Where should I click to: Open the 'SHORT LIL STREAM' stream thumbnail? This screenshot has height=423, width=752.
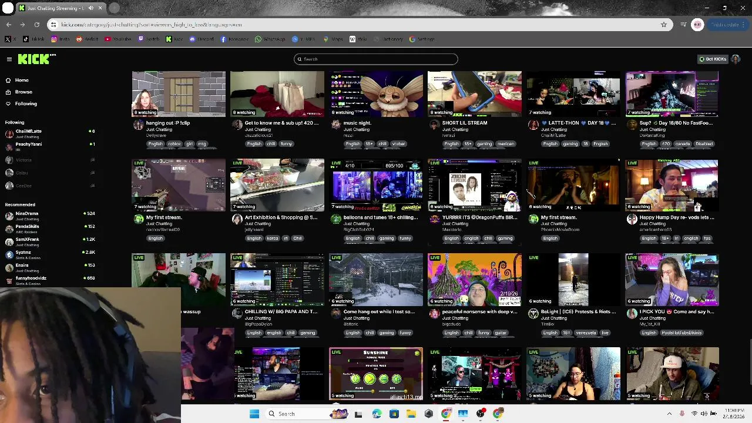(475, 94)
